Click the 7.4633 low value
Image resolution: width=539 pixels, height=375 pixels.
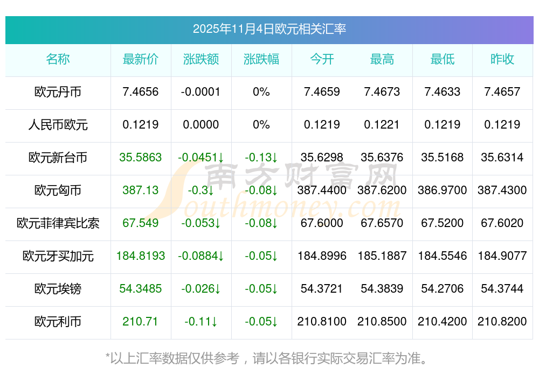(443, 92)
